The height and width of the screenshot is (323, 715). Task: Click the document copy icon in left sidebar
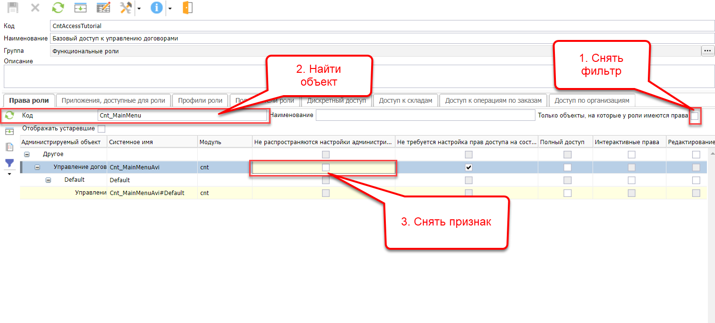click(x=9, y=147)
